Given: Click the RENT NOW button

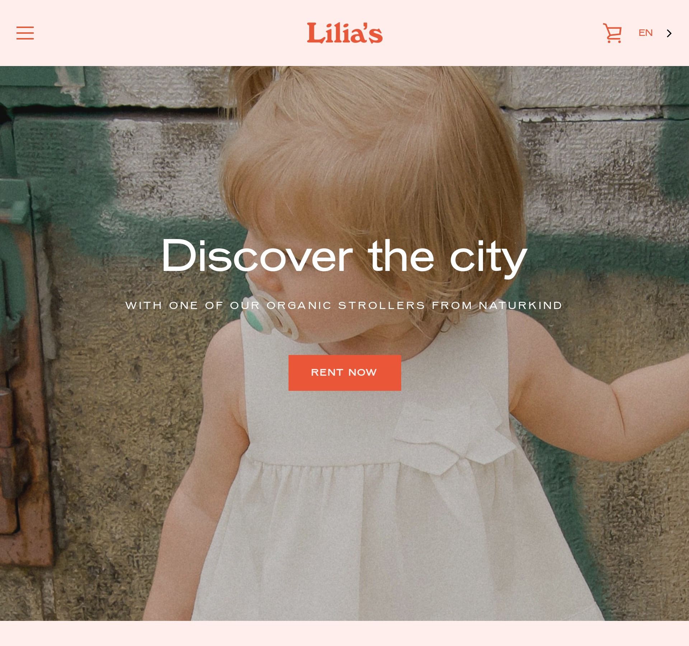Looking at the screenshot, I should (x=344, y=373).
